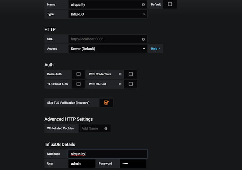Click the InfluxDB Details heading
This screenshot has width=242, height=170.
60,145
